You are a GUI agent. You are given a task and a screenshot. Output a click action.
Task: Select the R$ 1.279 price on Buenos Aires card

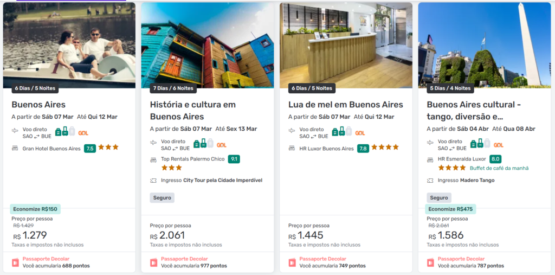(30, 235)
